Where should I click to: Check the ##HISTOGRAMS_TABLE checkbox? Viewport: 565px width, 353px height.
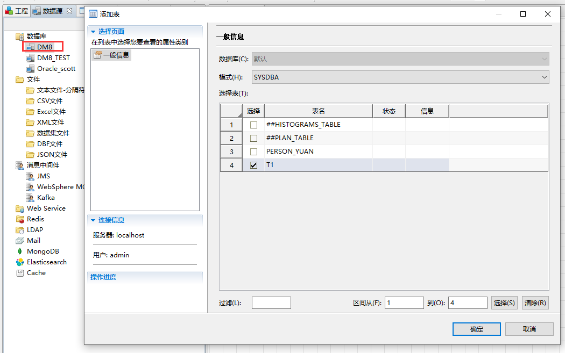click(x=253, y=125)
